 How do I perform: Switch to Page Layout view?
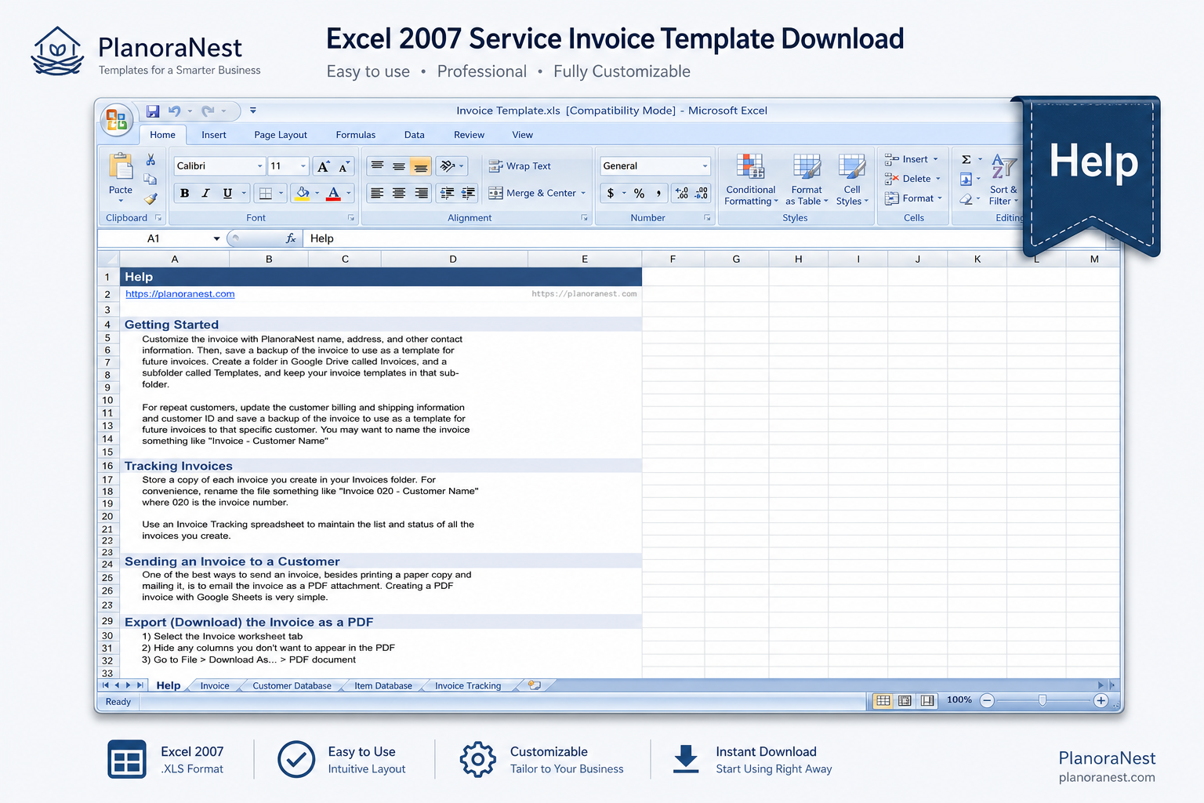coord(905,700)
